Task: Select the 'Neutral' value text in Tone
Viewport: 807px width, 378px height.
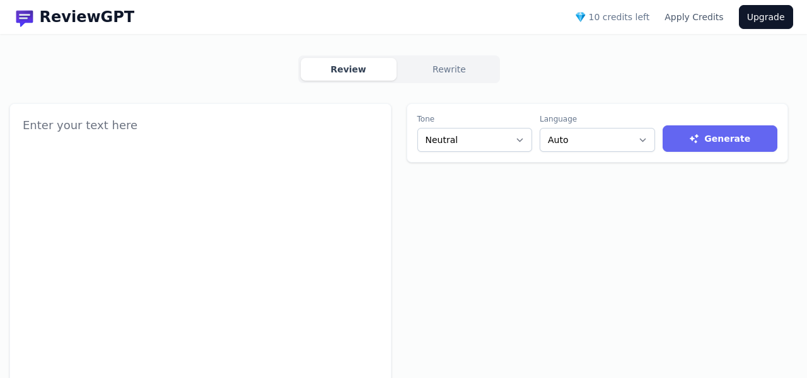Action: pos(441,140)
